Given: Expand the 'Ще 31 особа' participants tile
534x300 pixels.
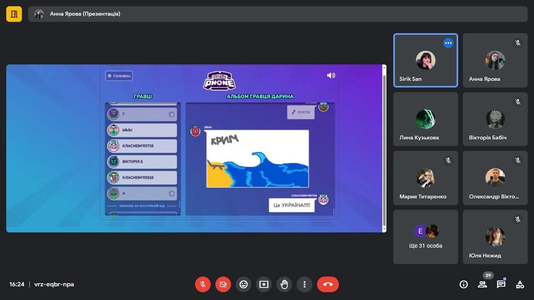Looking at the screenshot, I should pos(425,237).
